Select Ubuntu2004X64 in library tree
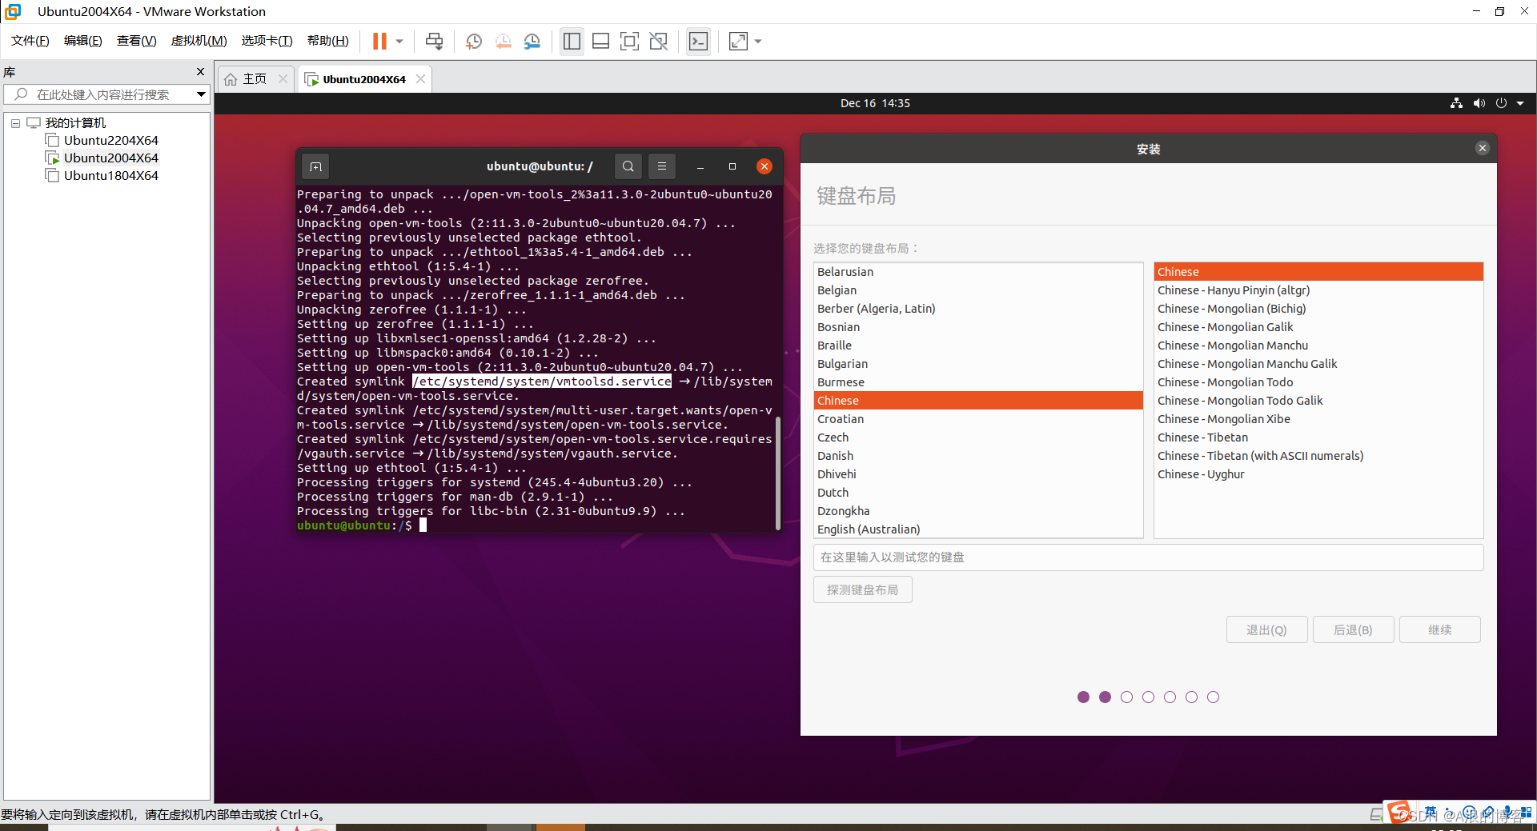This screenshot has width=1537, height=831. coord(111,158)
